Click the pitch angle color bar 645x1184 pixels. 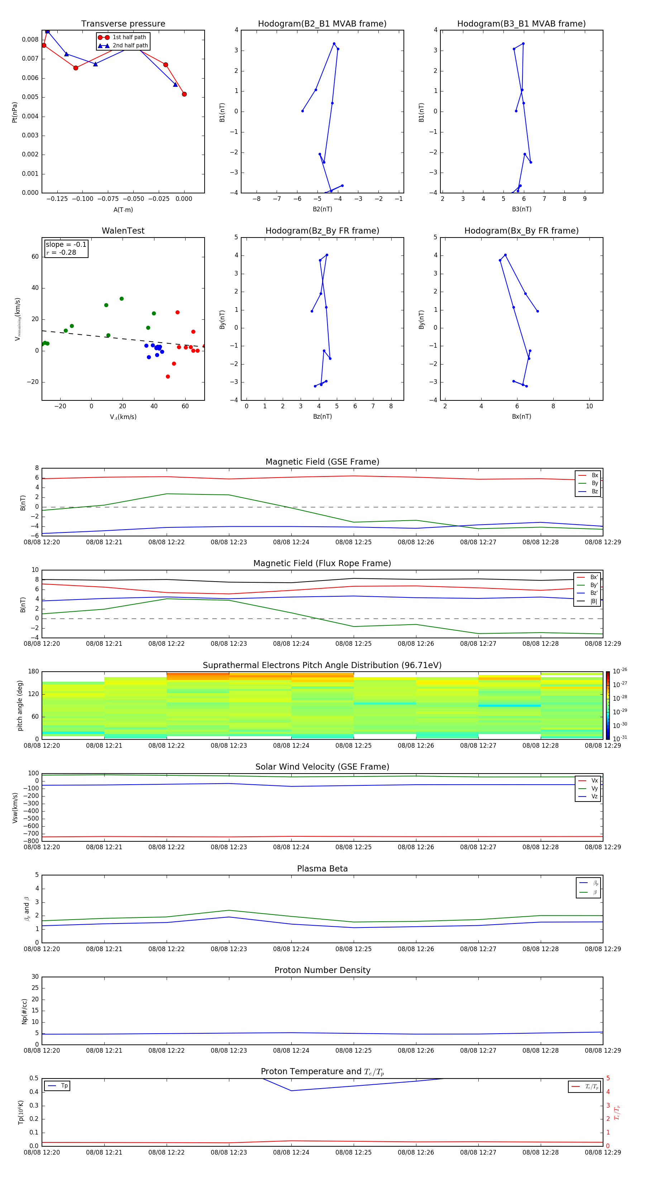(x=607, y=705)
